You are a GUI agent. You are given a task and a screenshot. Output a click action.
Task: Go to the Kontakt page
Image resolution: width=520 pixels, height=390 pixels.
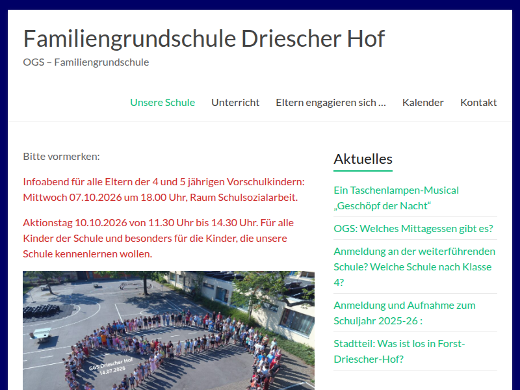[x=478, y=103]
